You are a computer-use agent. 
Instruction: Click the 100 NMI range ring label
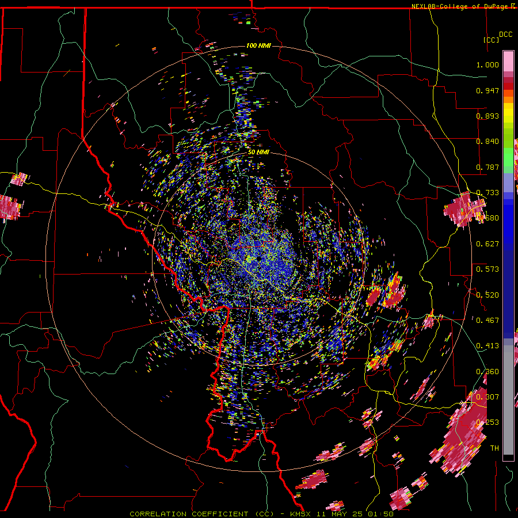pyautogui.click(x=258, y=45)
